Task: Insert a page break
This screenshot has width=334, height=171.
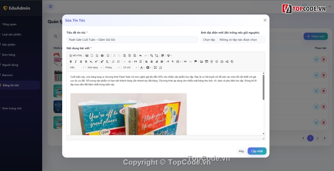Action: [x=227, y=61]
